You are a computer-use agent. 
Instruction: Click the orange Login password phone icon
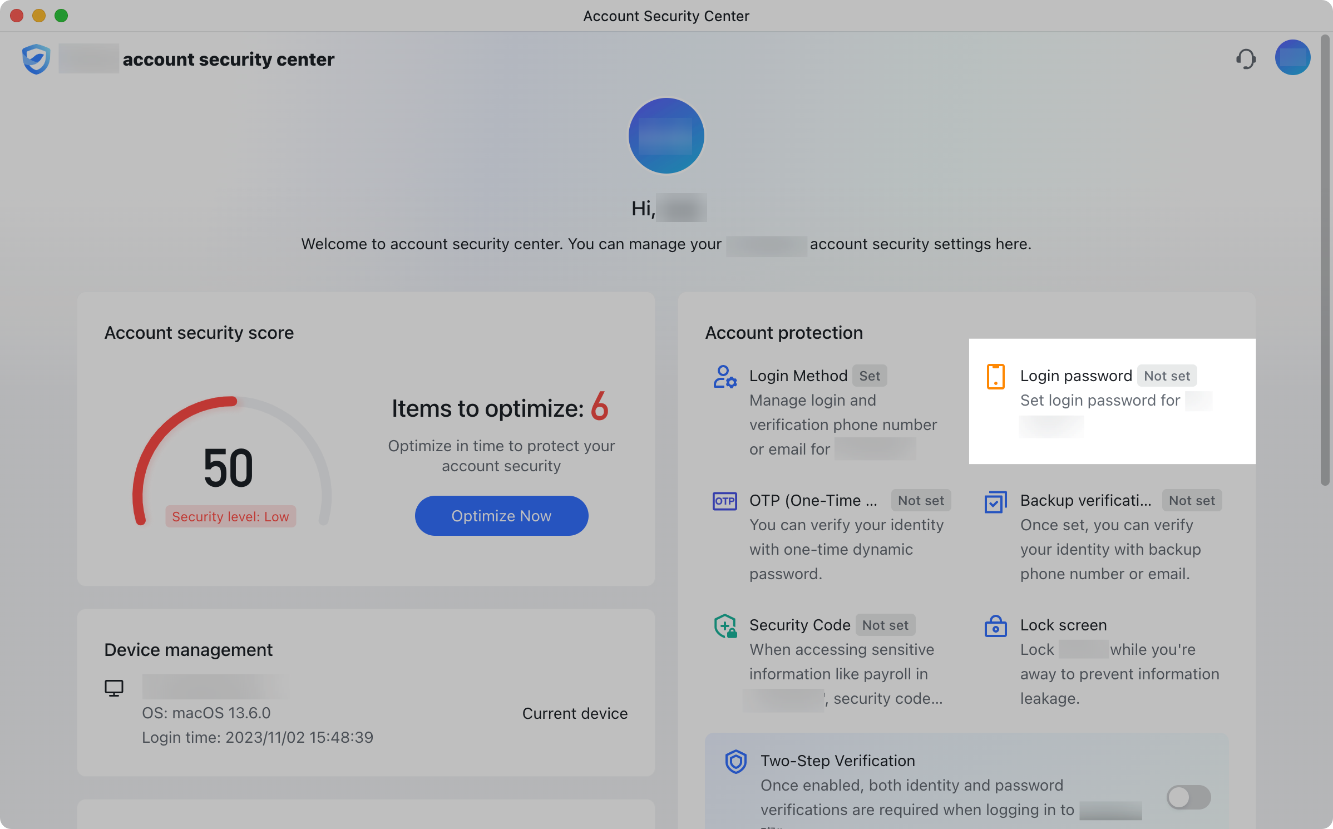995,377
